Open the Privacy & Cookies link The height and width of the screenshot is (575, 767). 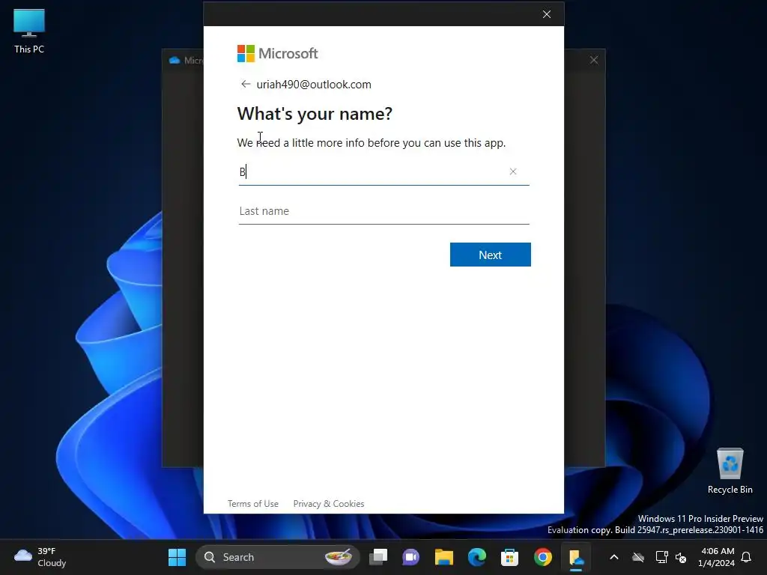point(329,504)
